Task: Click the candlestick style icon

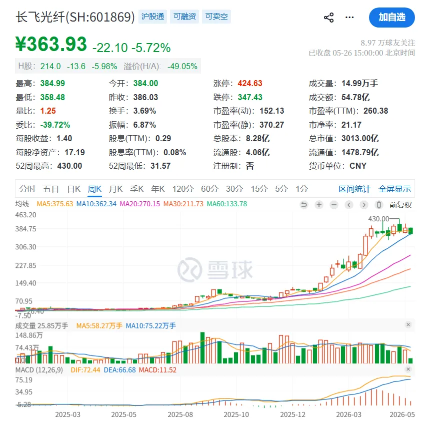Action: 379,205
